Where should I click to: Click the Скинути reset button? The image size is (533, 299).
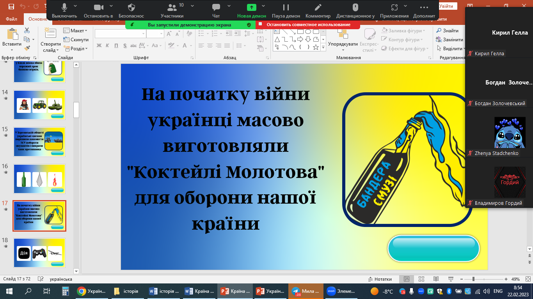pos(76,40)
